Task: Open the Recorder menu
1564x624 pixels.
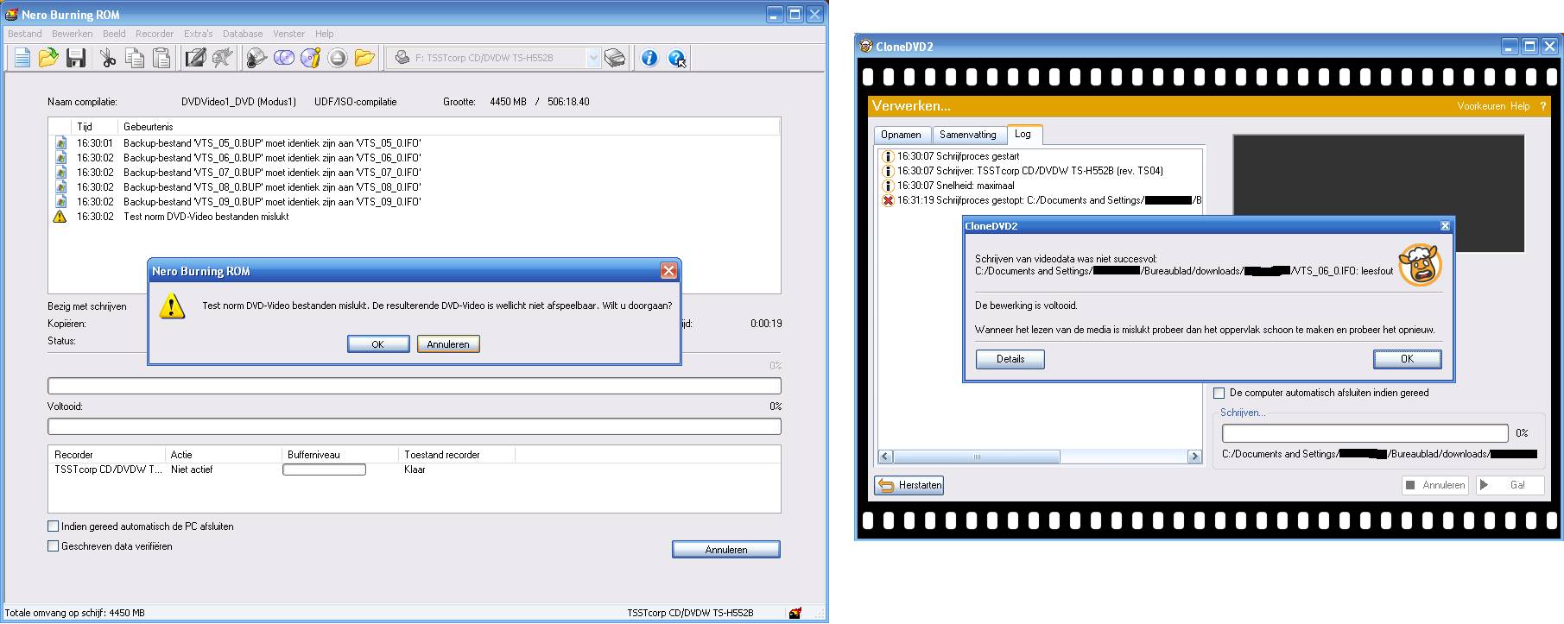Action: click(x=155, y=34)
